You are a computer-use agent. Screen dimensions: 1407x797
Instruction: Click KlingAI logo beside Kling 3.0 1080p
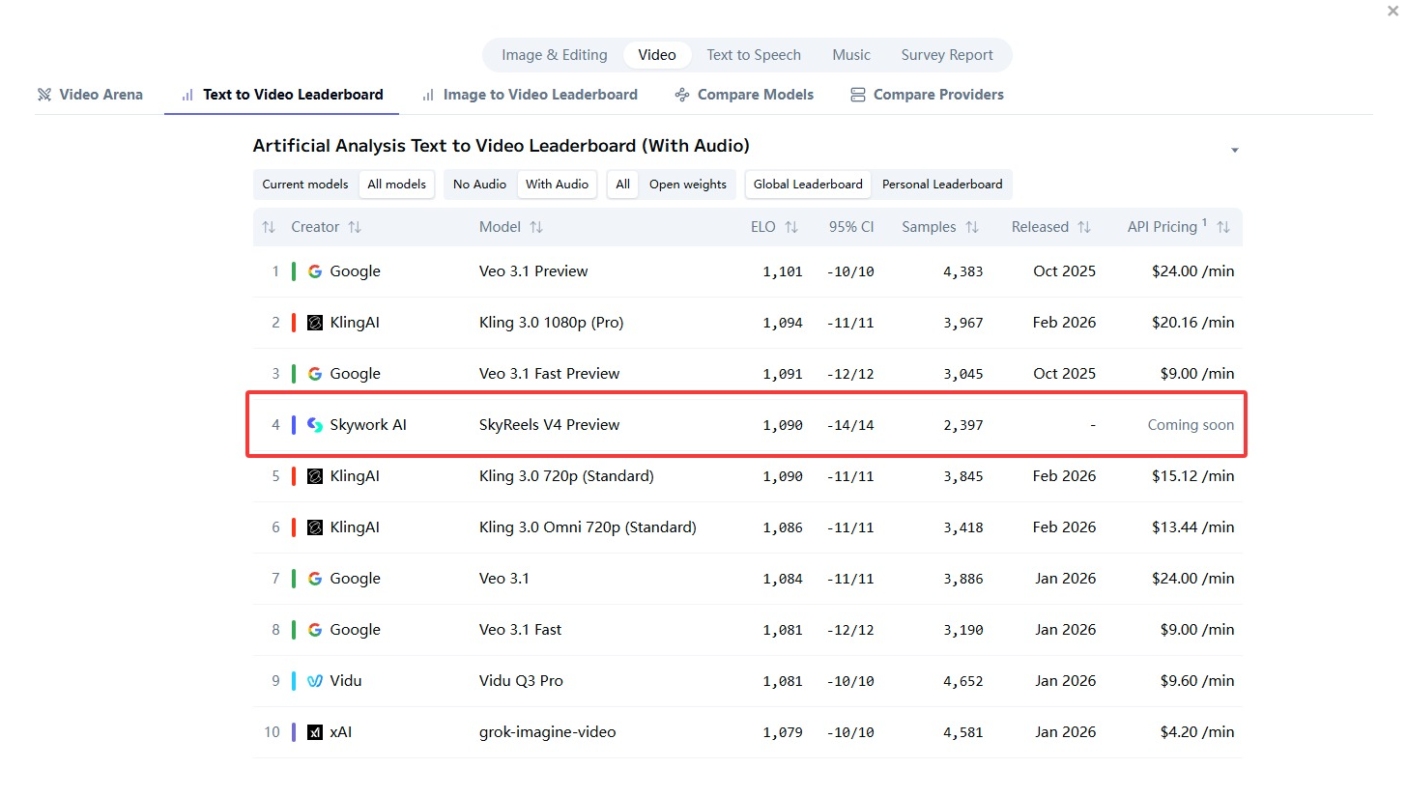coord(315,323)
